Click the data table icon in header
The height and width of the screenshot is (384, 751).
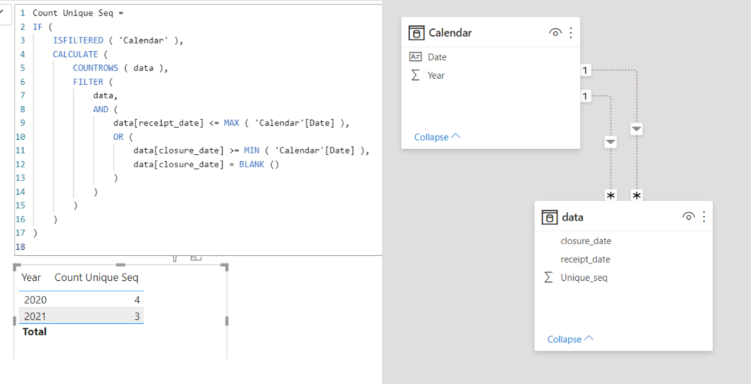[549, 217]
